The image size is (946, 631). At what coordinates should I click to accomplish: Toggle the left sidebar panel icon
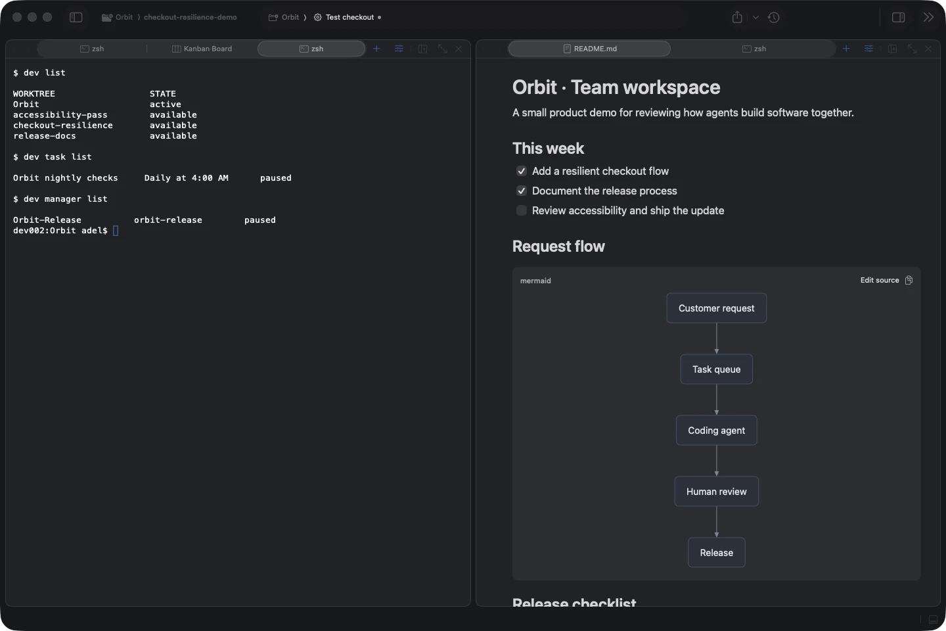(x=76, y=17)
